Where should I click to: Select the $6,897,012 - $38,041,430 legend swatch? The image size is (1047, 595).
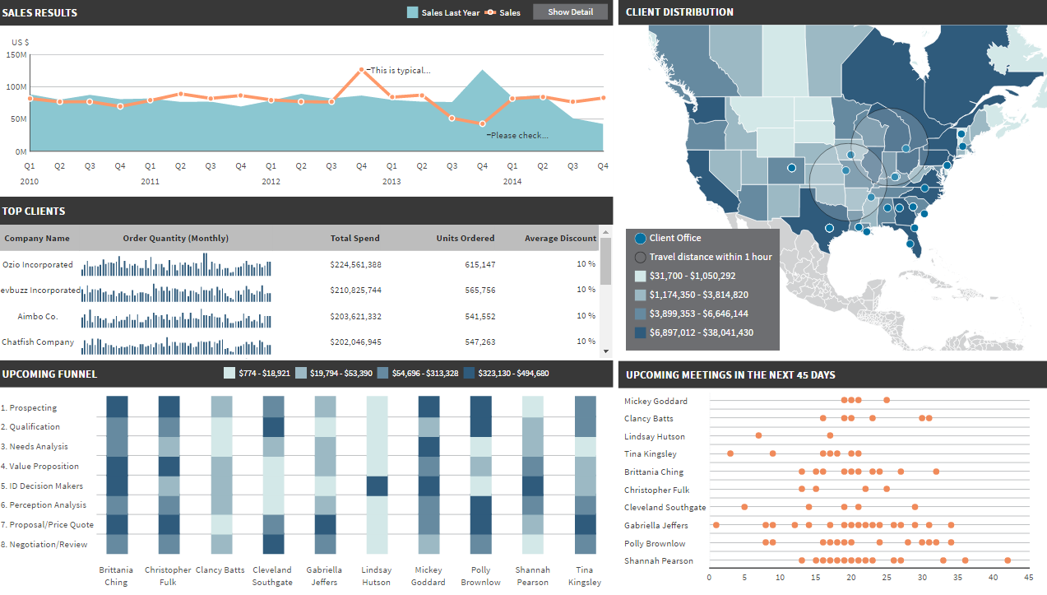click(641, 332)
